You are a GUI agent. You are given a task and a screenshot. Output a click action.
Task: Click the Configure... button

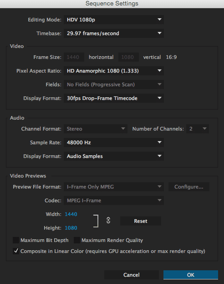point(189,187)
